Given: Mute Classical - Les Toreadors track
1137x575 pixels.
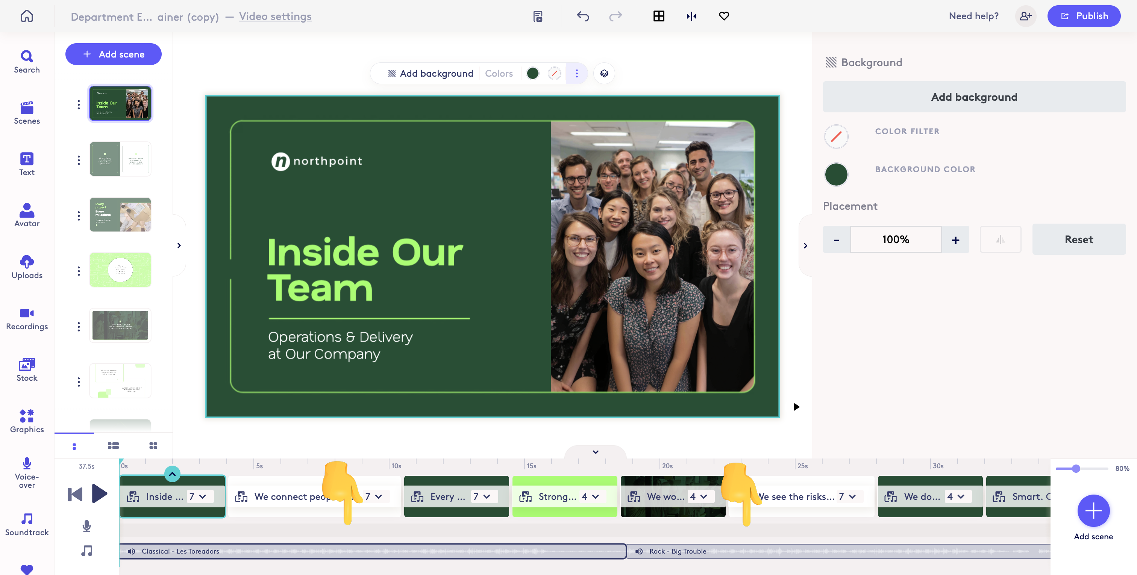Looking at the screenshot, I should point(132,551).
